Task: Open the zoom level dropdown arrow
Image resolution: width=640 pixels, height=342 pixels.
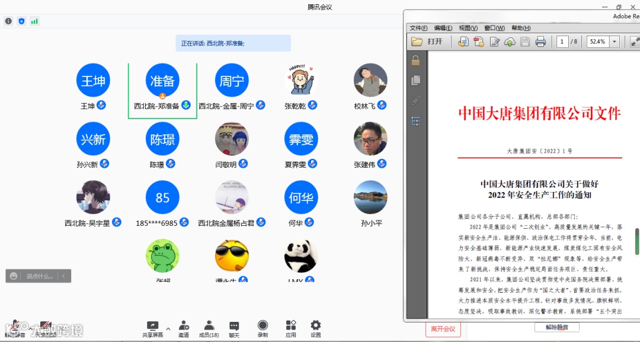Action: tap(615, 41)
